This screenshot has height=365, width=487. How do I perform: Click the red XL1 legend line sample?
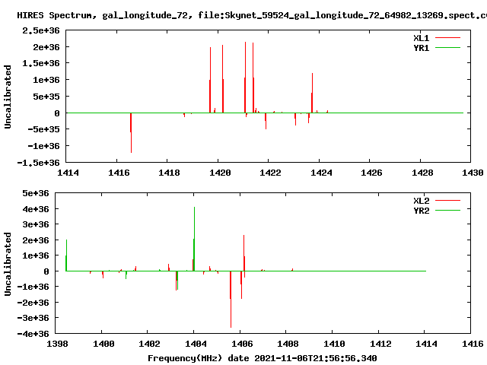tap(447, 38)
